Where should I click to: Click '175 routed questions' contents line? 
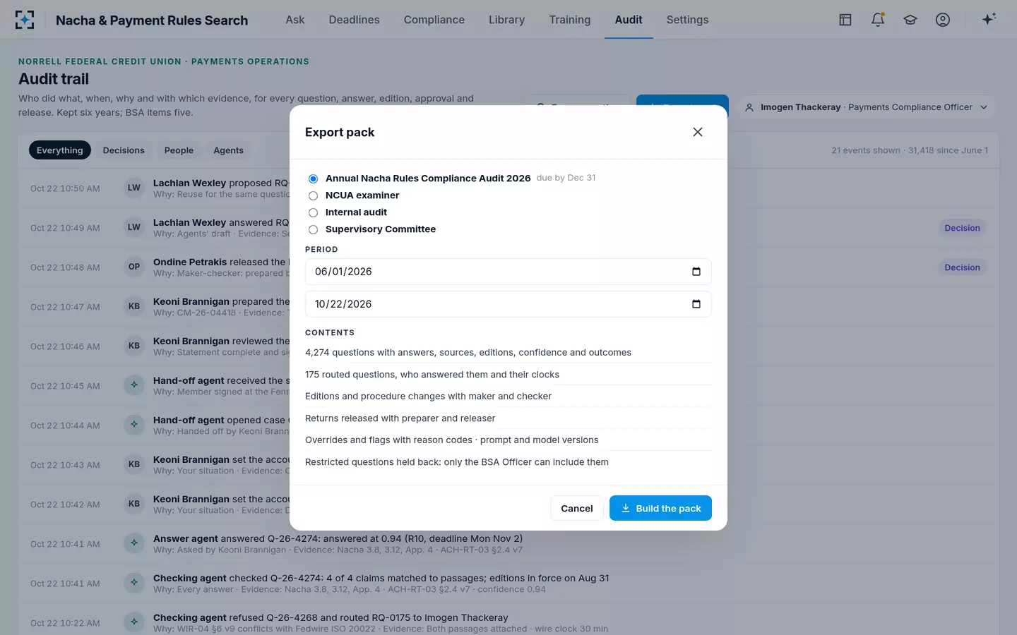tap(432, 375)
